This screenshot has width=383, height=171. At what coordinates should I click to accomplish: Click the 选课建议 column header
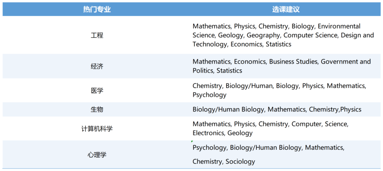[286, 9]
